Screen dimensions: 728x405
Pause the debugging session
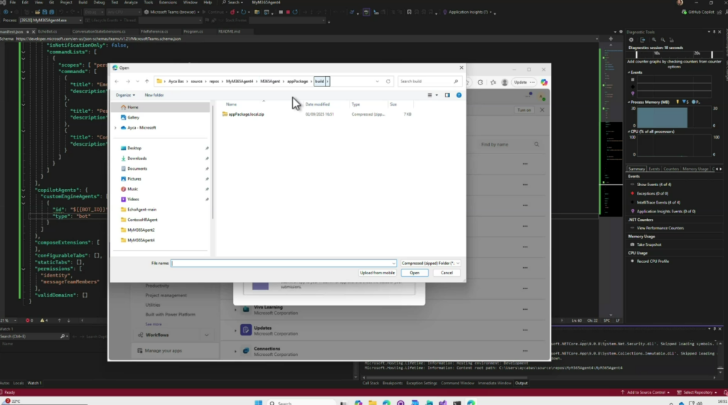(x=281, y=12)
